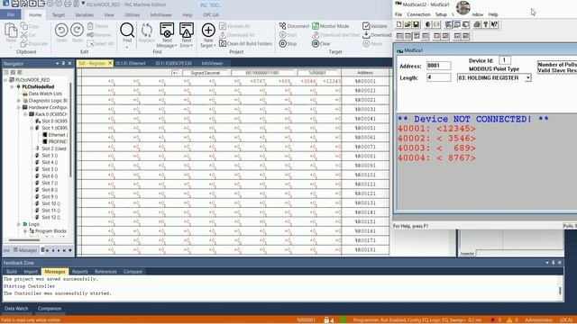The image size is (577, 324).
Task: Click the %R00031 address row
Action: coord(365,110)
